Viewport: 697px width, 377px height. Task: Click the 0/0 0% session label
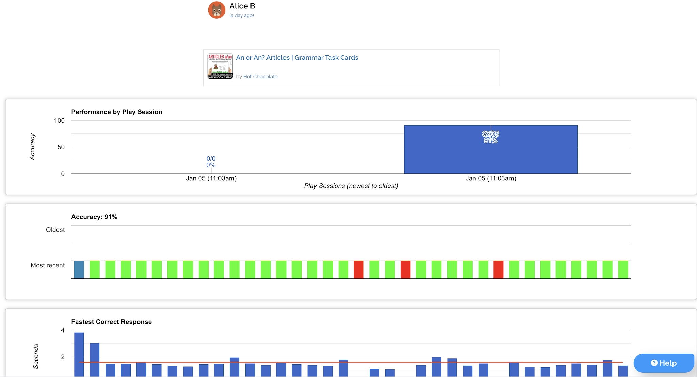pyautogui.click(x=211, y=162)
